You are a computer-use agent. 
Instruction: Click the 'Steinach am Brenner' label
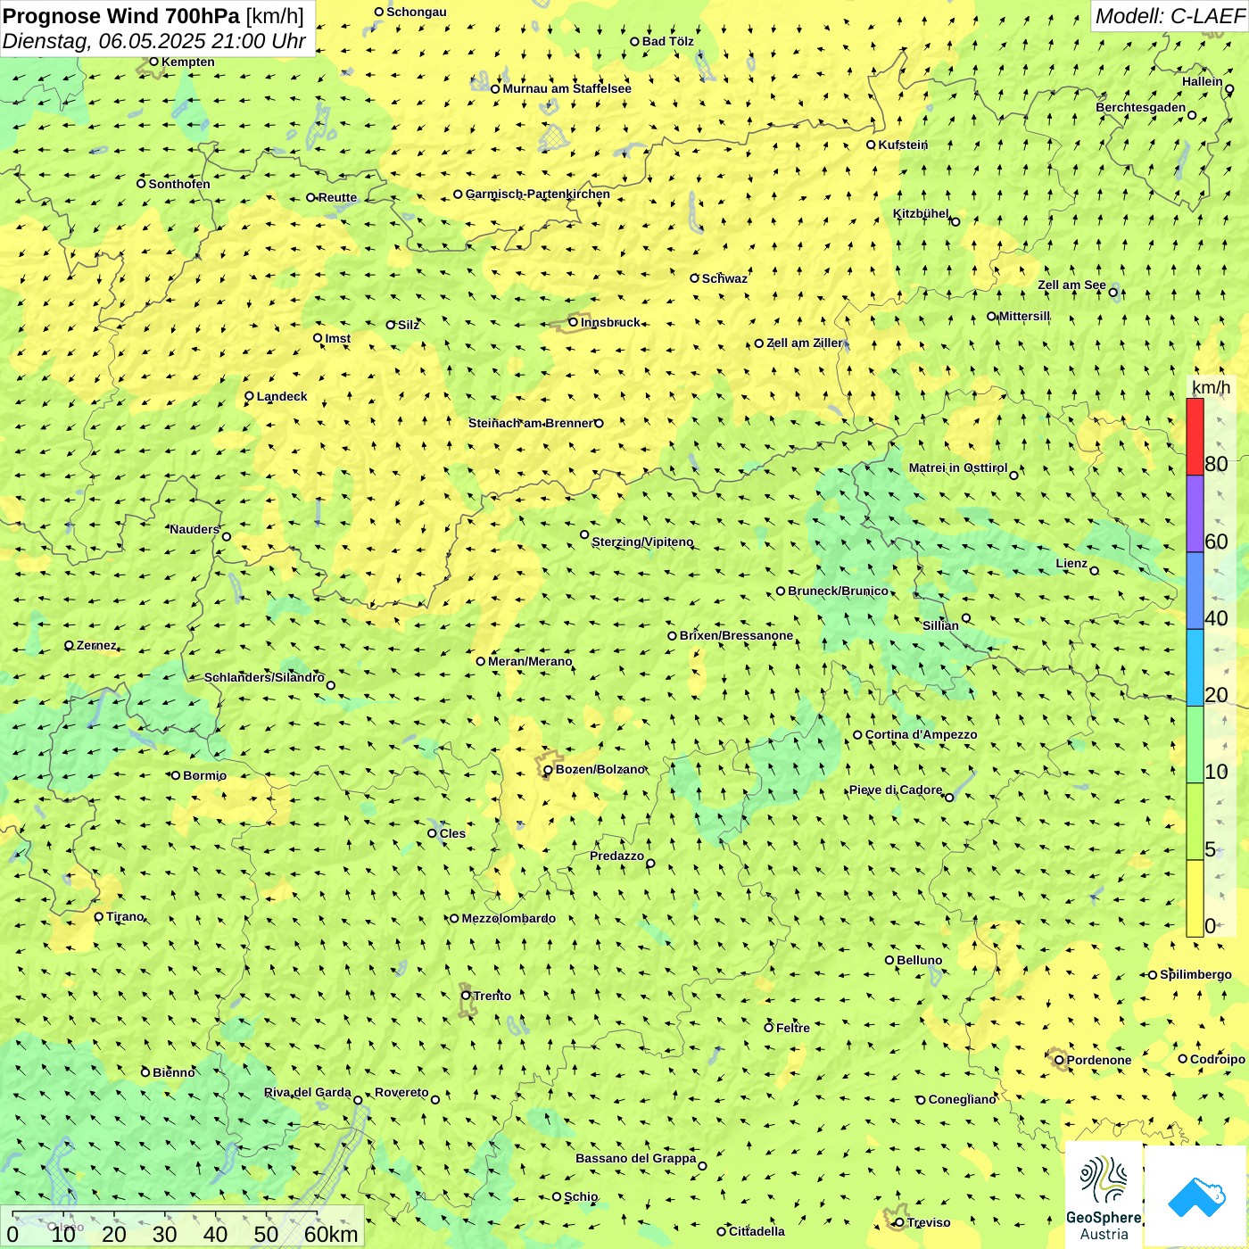point(531,423)
